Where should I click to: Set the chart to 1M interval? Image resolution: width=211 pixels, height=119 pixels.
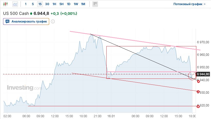(83, 4)
